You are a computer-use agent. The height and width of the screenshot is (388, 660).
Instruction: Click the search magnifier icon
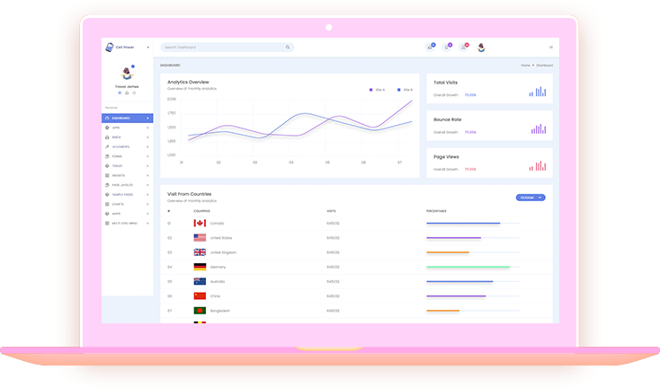coord(288,47)
